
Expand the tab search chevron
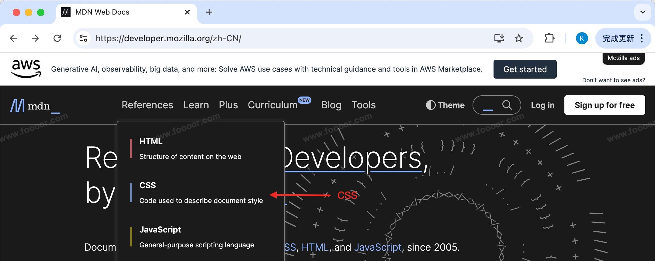(643, 12)
